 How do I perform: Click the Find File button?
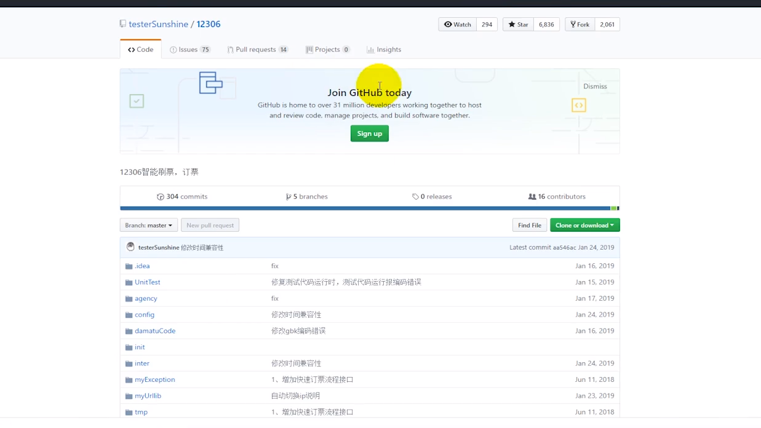click(530, 225)
